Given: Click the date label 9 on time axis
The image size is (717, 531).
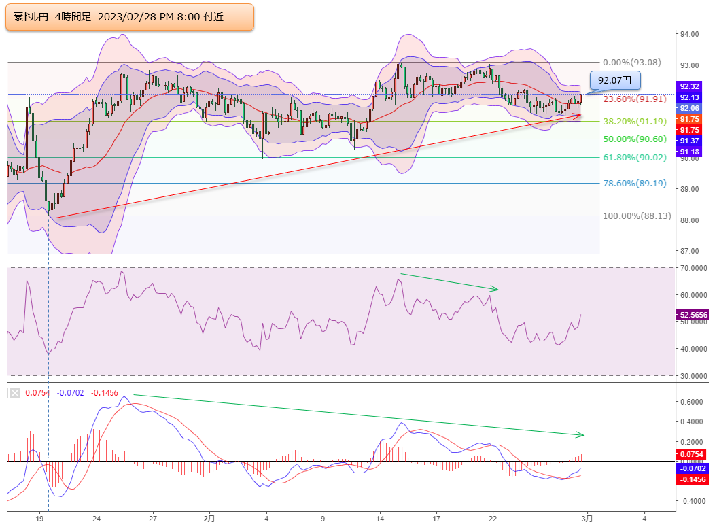Looking at the screenshot, I should (x=323, y=519).
